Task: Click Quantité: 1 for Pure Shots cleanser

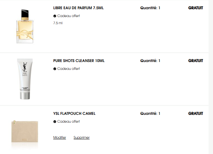Action: point(150,61)
